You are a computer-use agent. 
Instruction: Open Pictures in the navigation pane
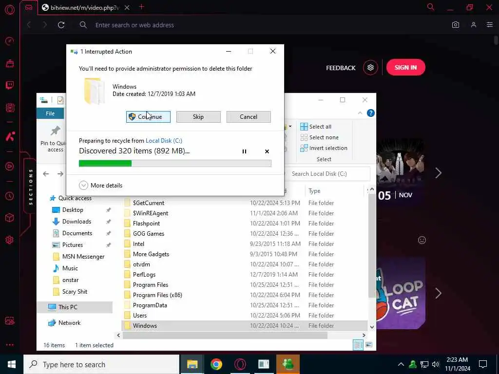point(72,245)
